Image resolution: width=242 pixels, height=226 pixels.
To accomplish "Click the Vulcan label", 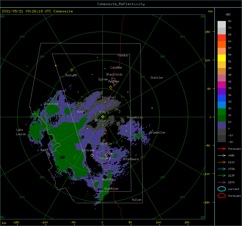I will click(137, 200).
